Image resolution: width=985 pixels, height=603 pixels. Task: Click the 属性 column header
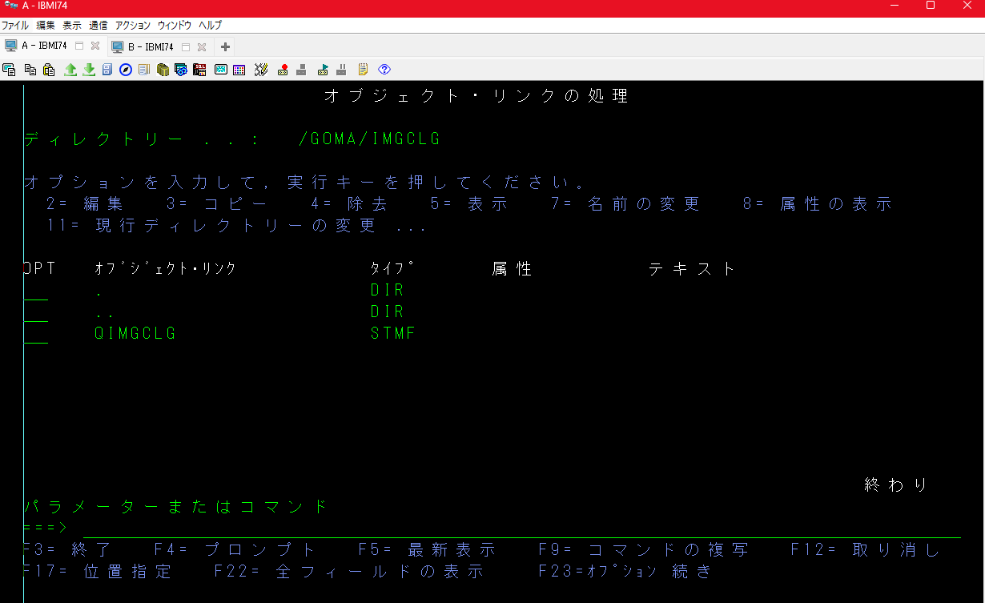pyautogui.click(x=512, y=269)
